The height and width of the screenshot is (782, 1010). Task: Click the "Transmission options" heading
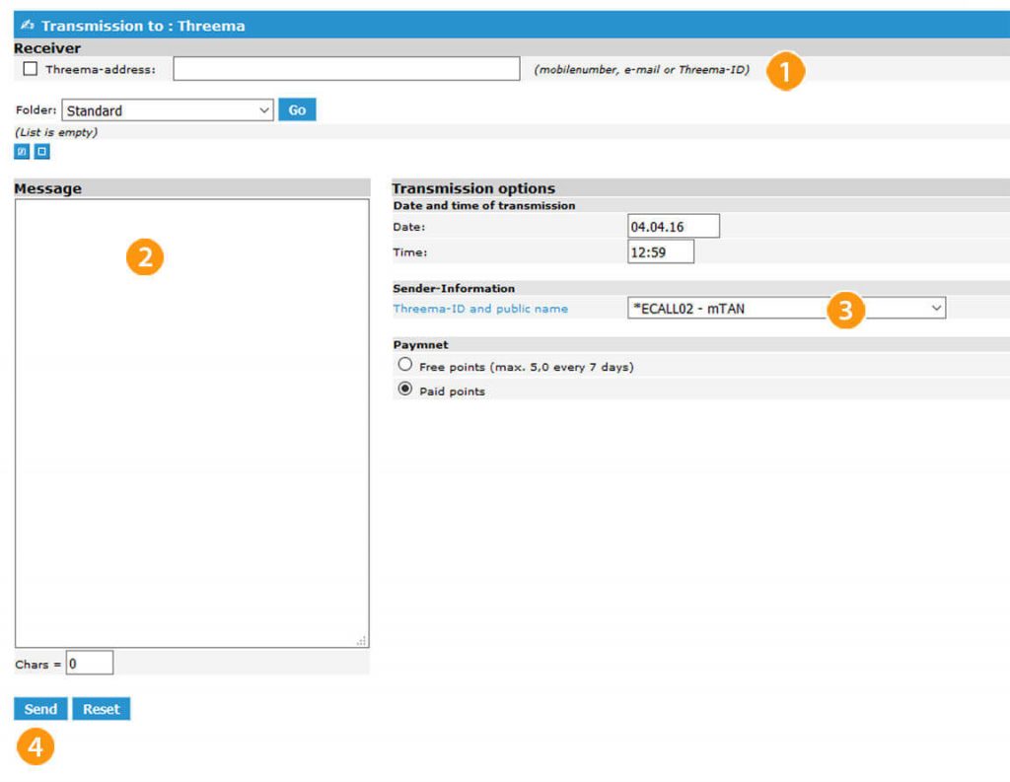473,188
